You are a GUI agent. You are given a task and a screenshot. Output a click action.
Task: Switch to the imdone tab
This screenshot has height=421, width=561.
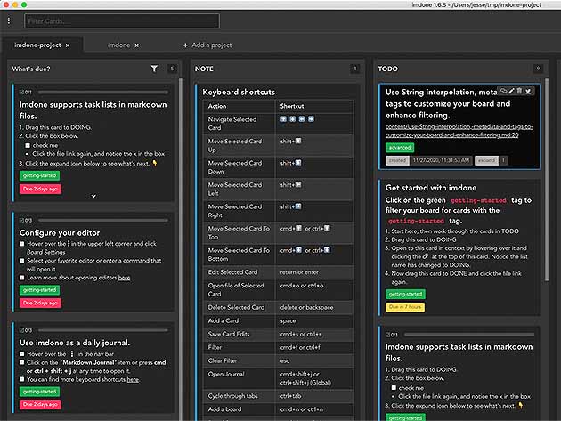pyautogui.click(x=119, y=45)
